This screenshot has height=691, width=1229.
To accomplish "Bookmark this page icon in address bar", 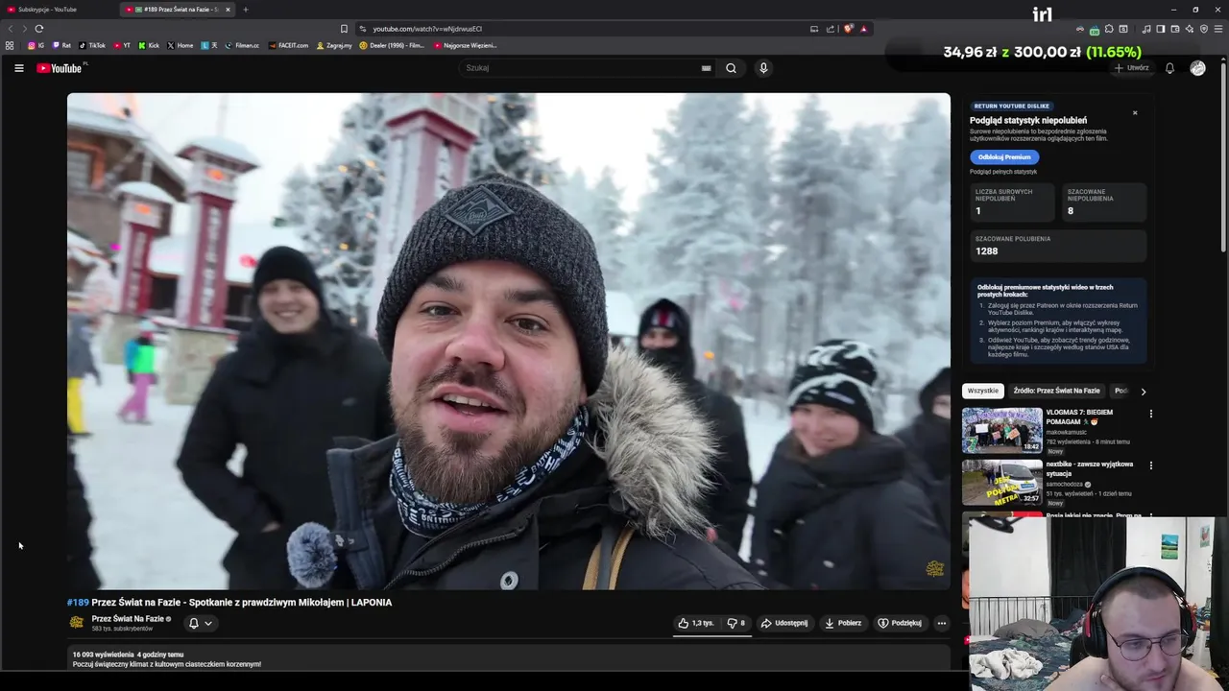I will 344,29.
